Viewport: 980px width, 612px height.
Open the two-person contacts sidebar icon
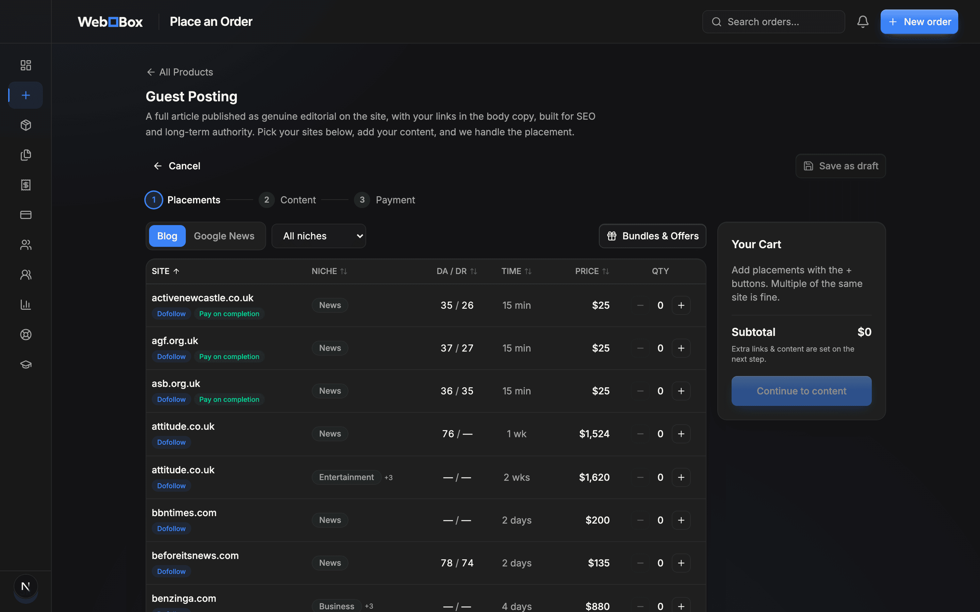tap(26, 274)
